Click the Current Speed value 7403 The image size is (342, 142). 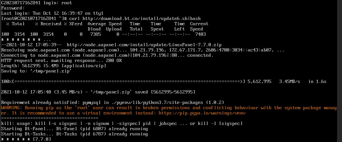click(200, 34)
